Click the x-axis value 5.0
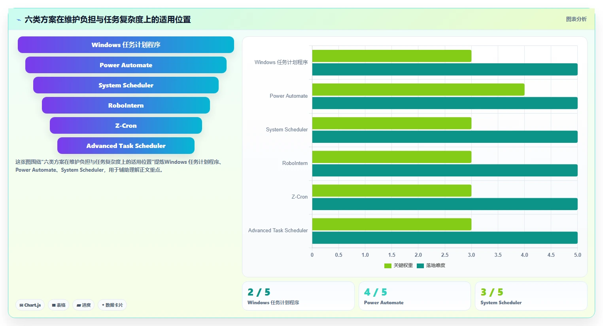The width and height of the screenshot is (603, 326). click(578, 255)
